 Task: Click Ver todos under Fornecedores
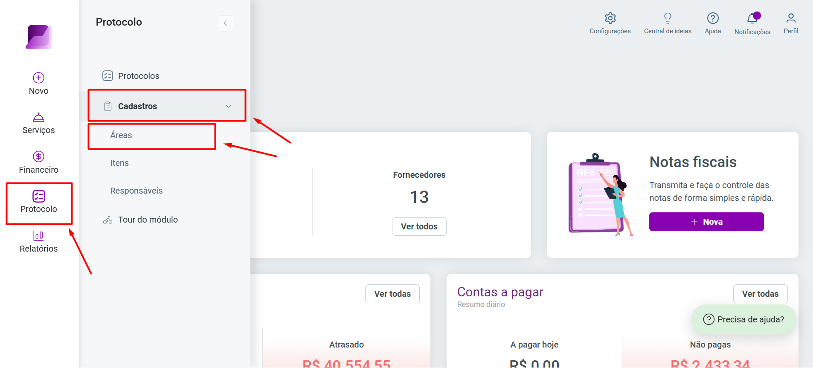419,226
